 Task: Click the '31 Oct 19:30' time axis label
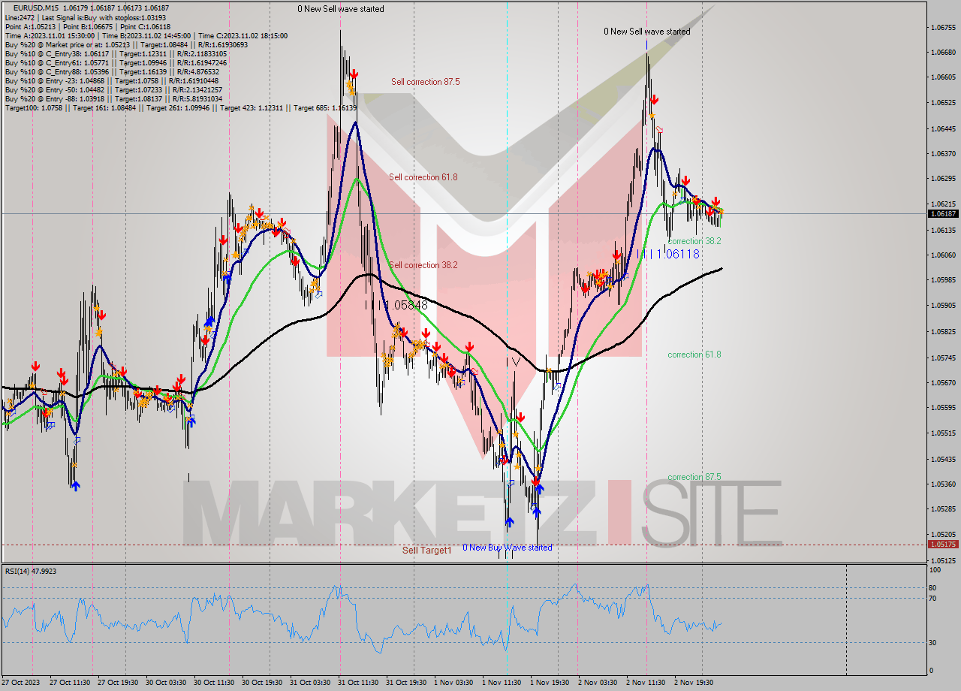click(405, 683)
